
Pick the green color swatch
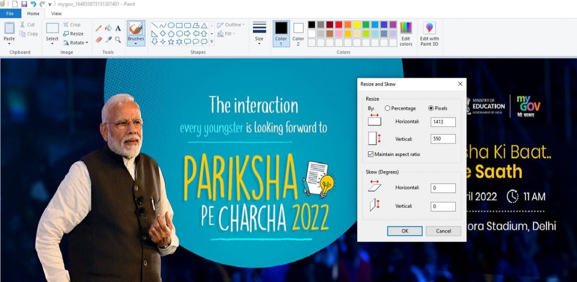click(366, 25)
